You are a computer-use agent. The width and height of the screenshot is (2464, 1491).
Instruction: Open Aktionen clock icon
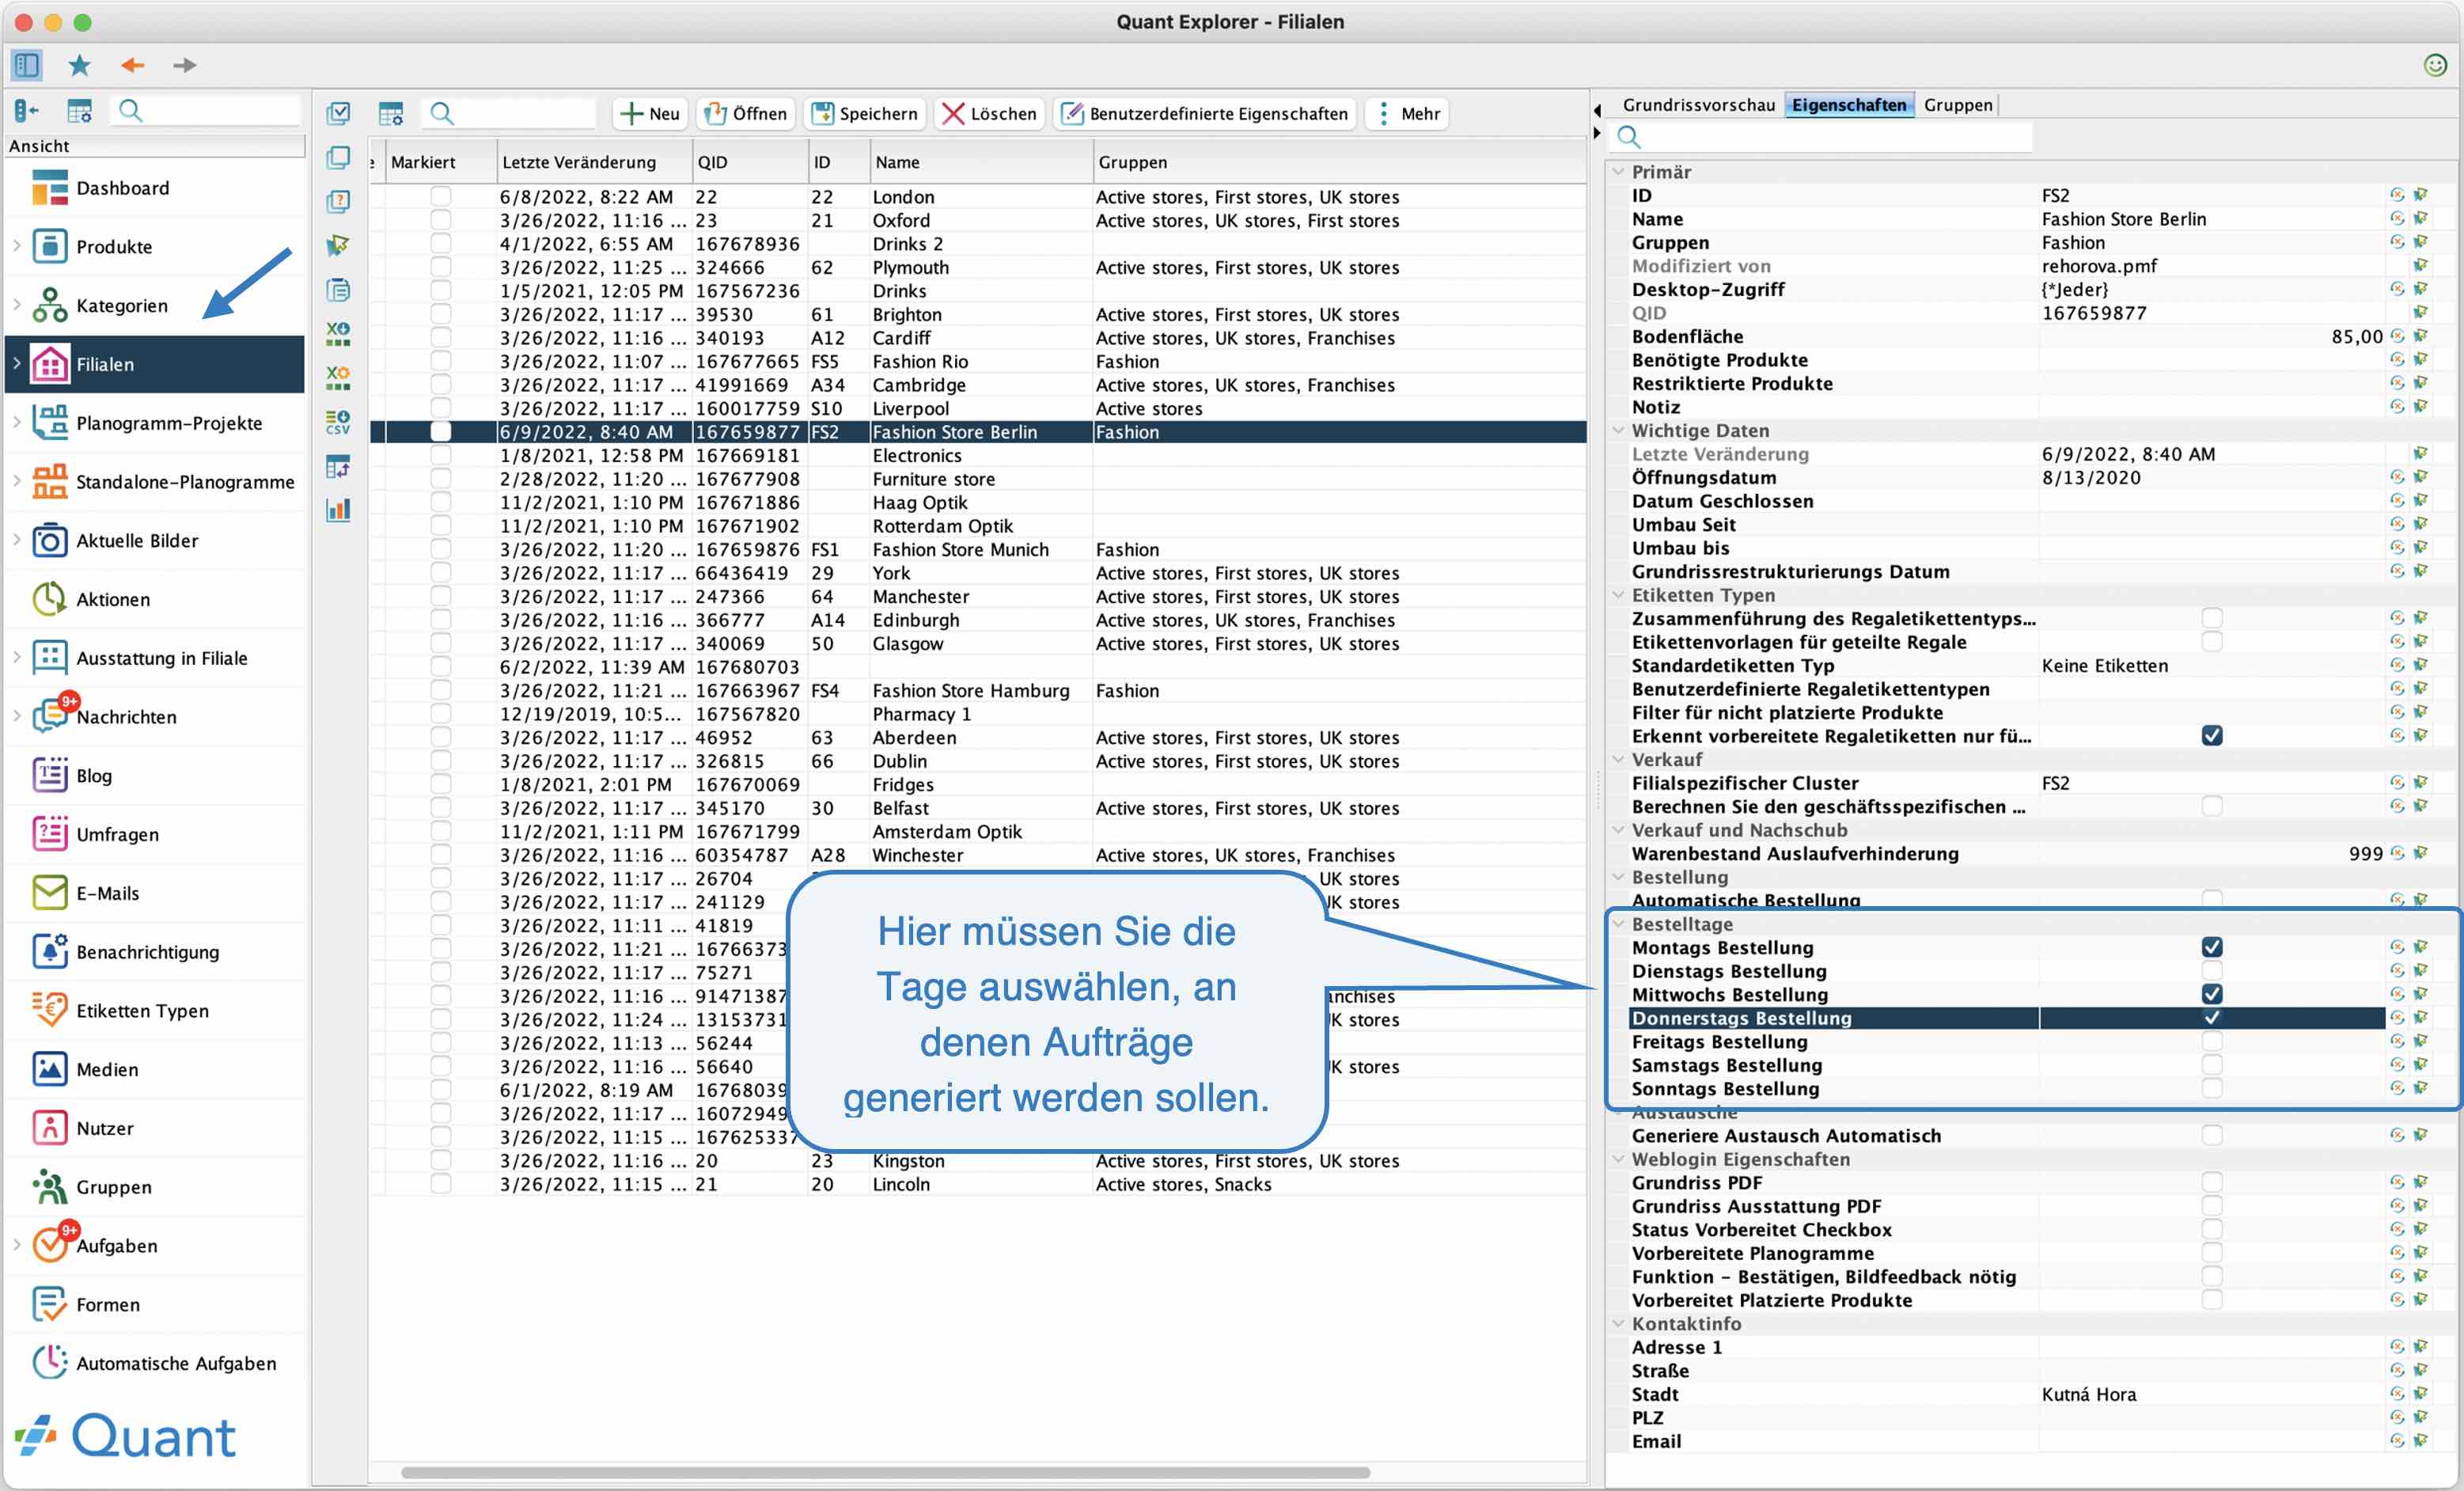click(x=49, y=599)
